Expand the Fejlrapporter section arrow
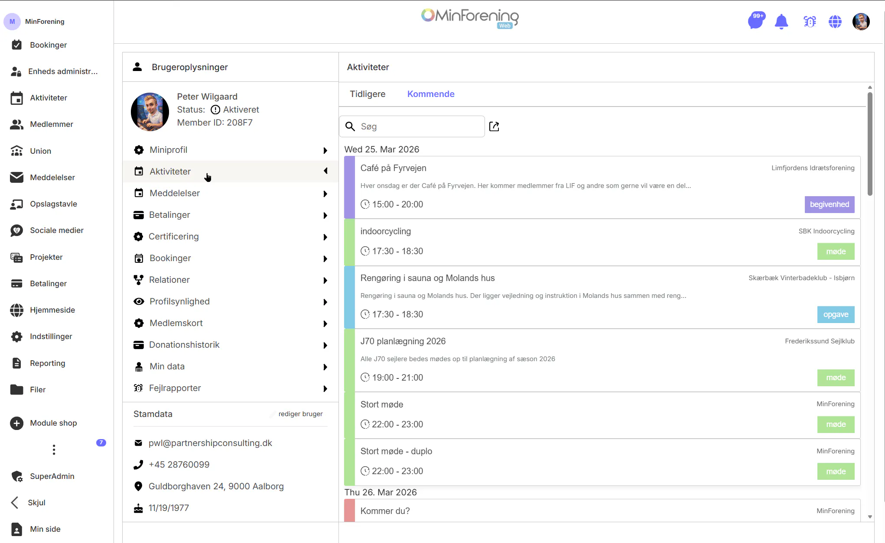 pyautogui.click(x=325, y=388)
